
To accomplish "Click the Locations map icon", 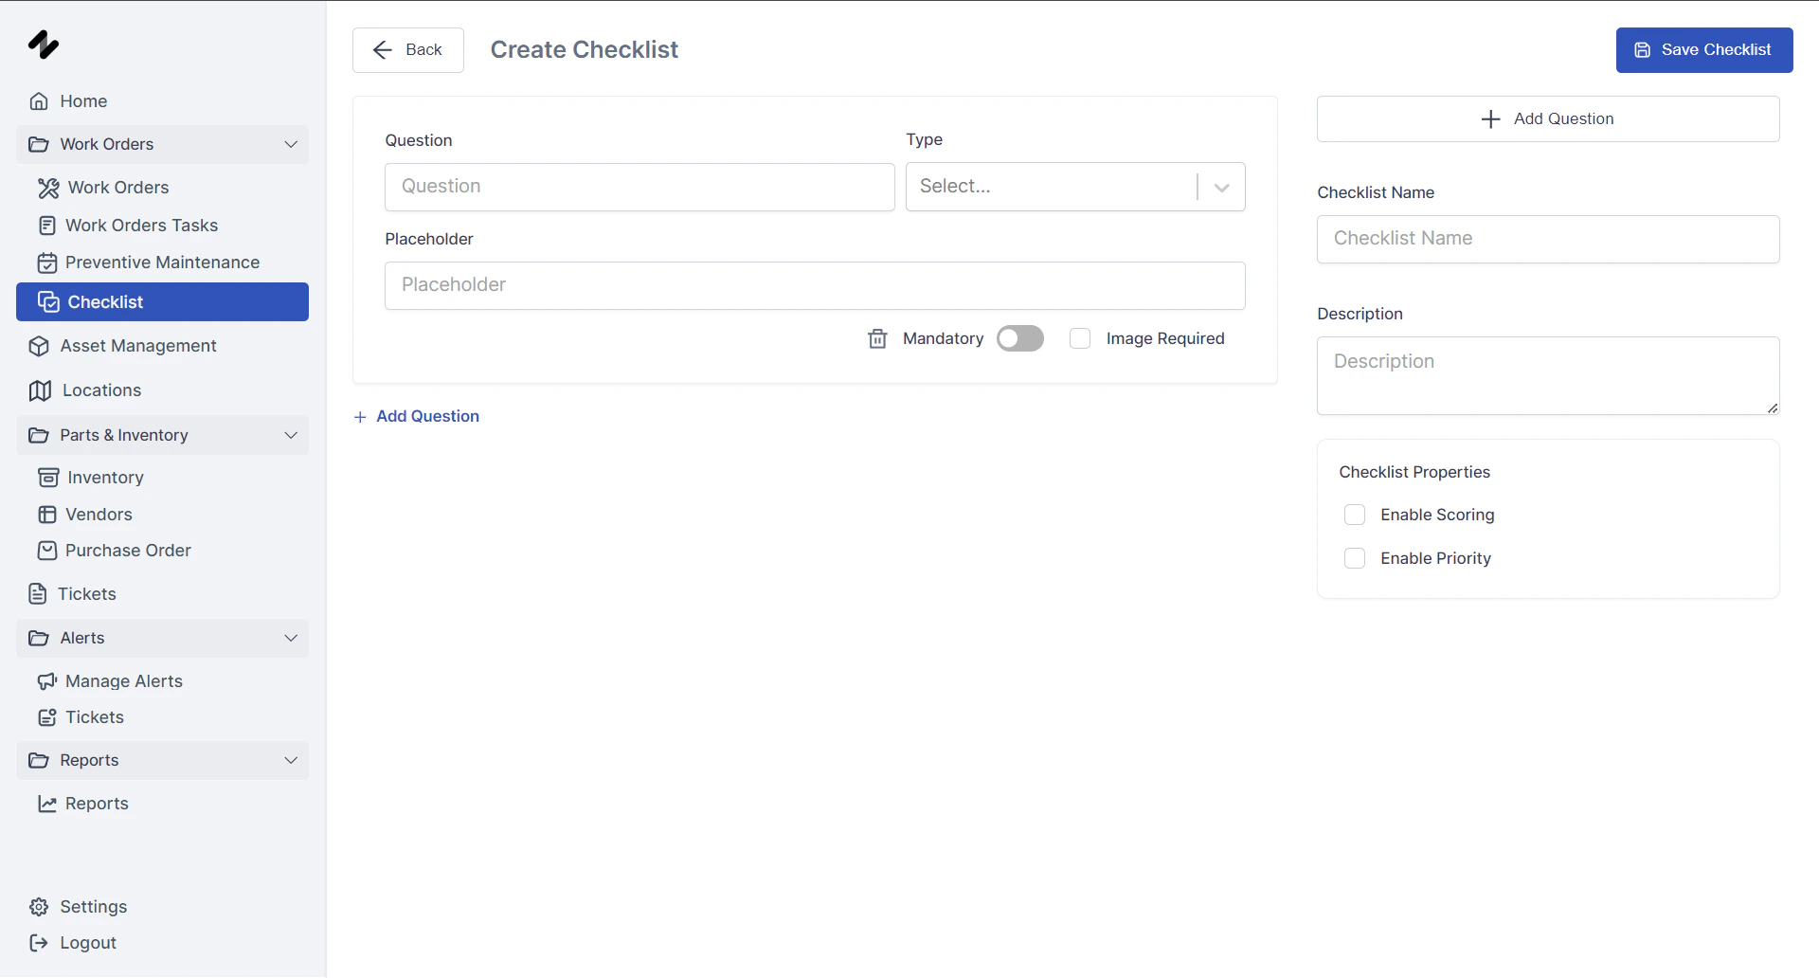I will [x=38, y=389].
